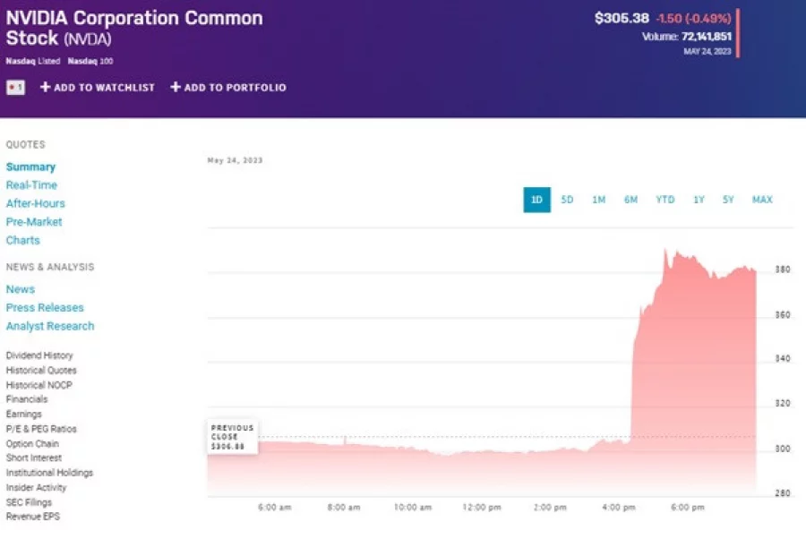Switch chart to 5D range

[567, 200]
